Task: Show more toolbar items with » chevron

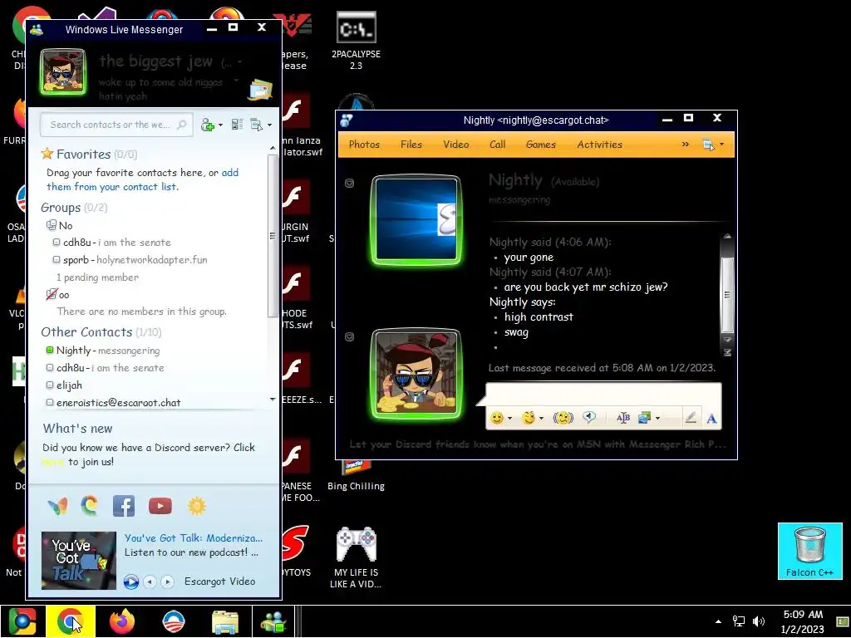Action: tap(685, 145)
